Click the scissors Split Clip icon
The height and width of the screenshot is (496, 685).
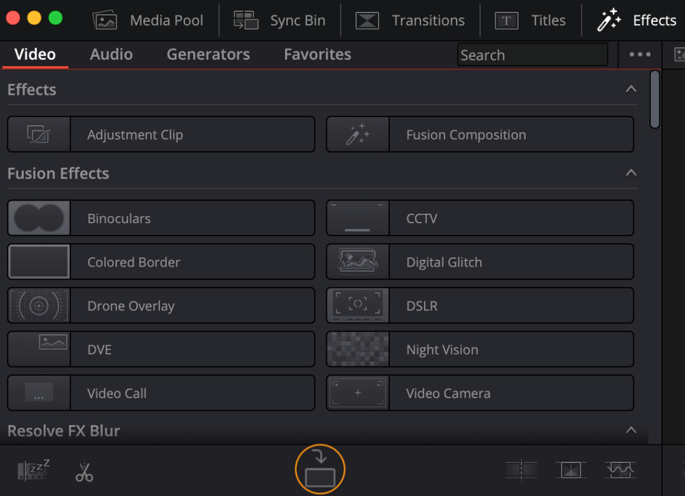[x=84, y=470]
